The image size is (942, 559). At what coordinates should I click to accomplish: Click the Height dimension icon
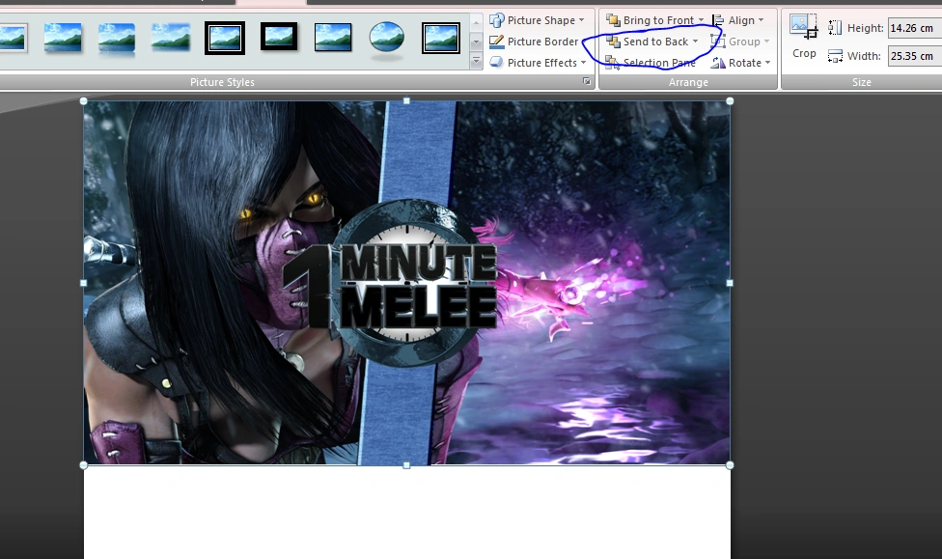pyautogui.click(x=835, y=28)
